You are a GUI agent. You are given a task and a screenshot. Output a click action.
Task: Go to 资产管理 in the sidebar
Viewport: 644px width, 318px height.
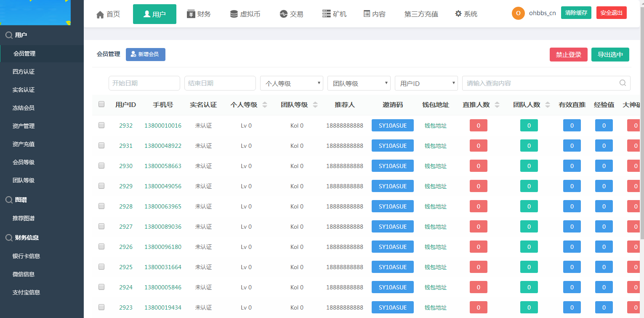click(24, 126)
